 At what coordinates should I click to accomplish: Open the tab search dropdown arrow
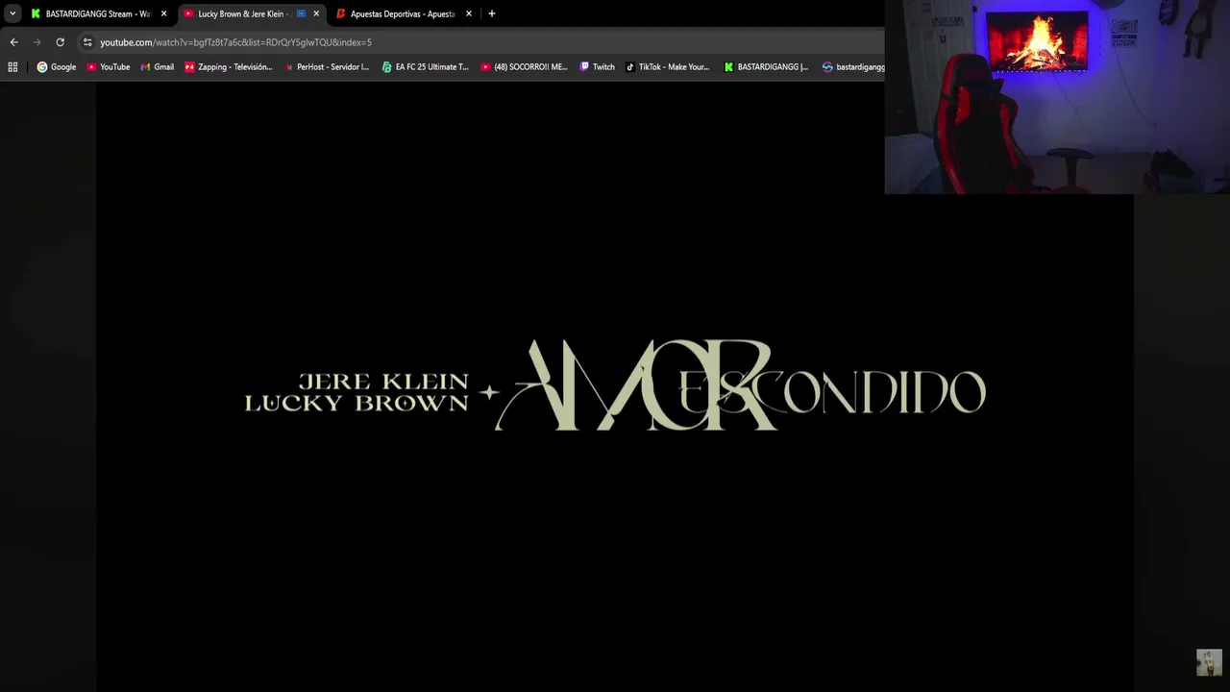click(x=12, y=13)
